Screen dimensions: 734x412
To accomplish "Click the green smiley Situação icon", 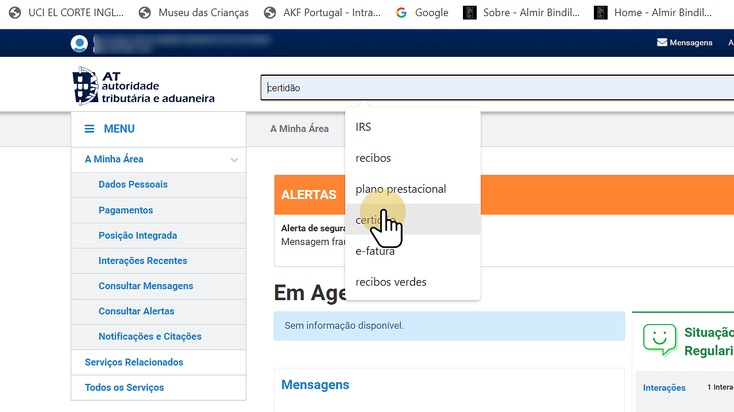I will point(660,339).
